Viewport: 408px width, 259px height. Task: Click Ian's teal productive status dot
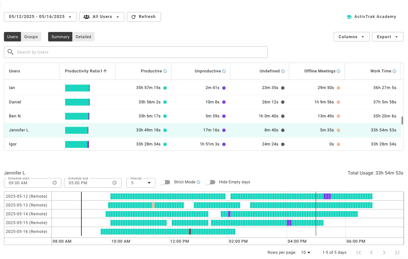point(165,88)
